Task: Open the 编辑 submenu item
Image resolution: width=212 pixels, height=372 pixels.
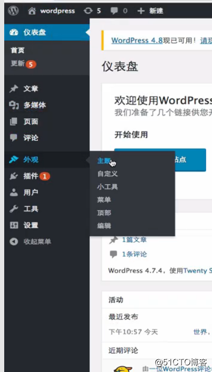Action: (104, 226)
